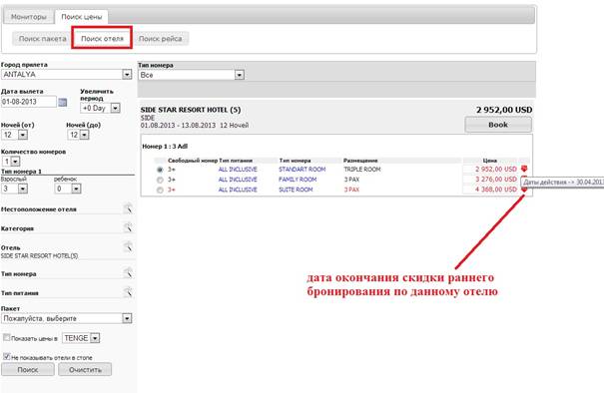Open the nights-from (Ночей от) dropdown
This screenshot has height=393, width=604.
[x=23, y=135]
